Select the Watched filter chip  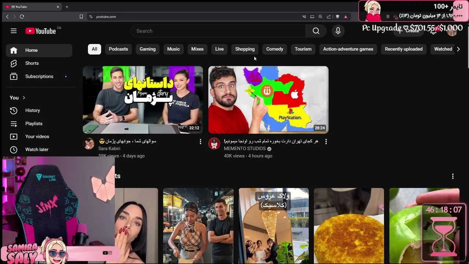pos(443,49)
